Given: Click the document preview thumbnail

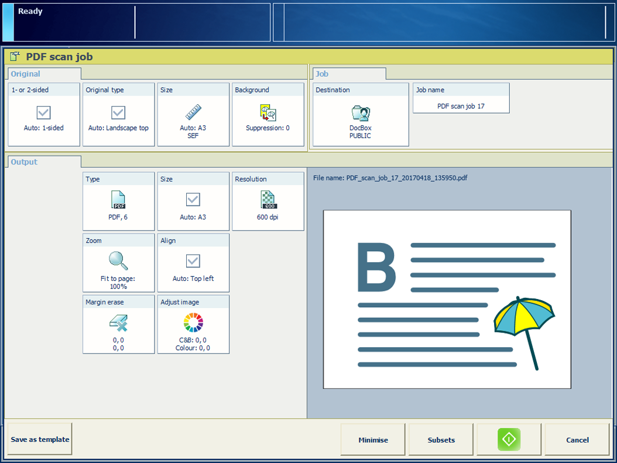Looking at the screenshot, I should click(x=447, y=299).
